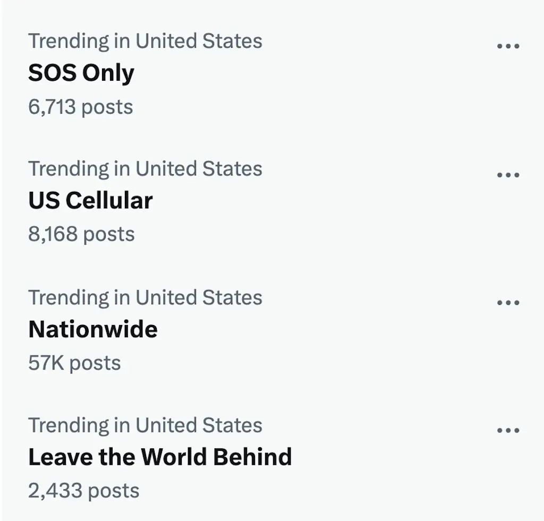Select the Trending label above Nationwide
Image resolution: width=544 pixels, height=521 pixels.
pyautogui.click(x=145, y=297)
